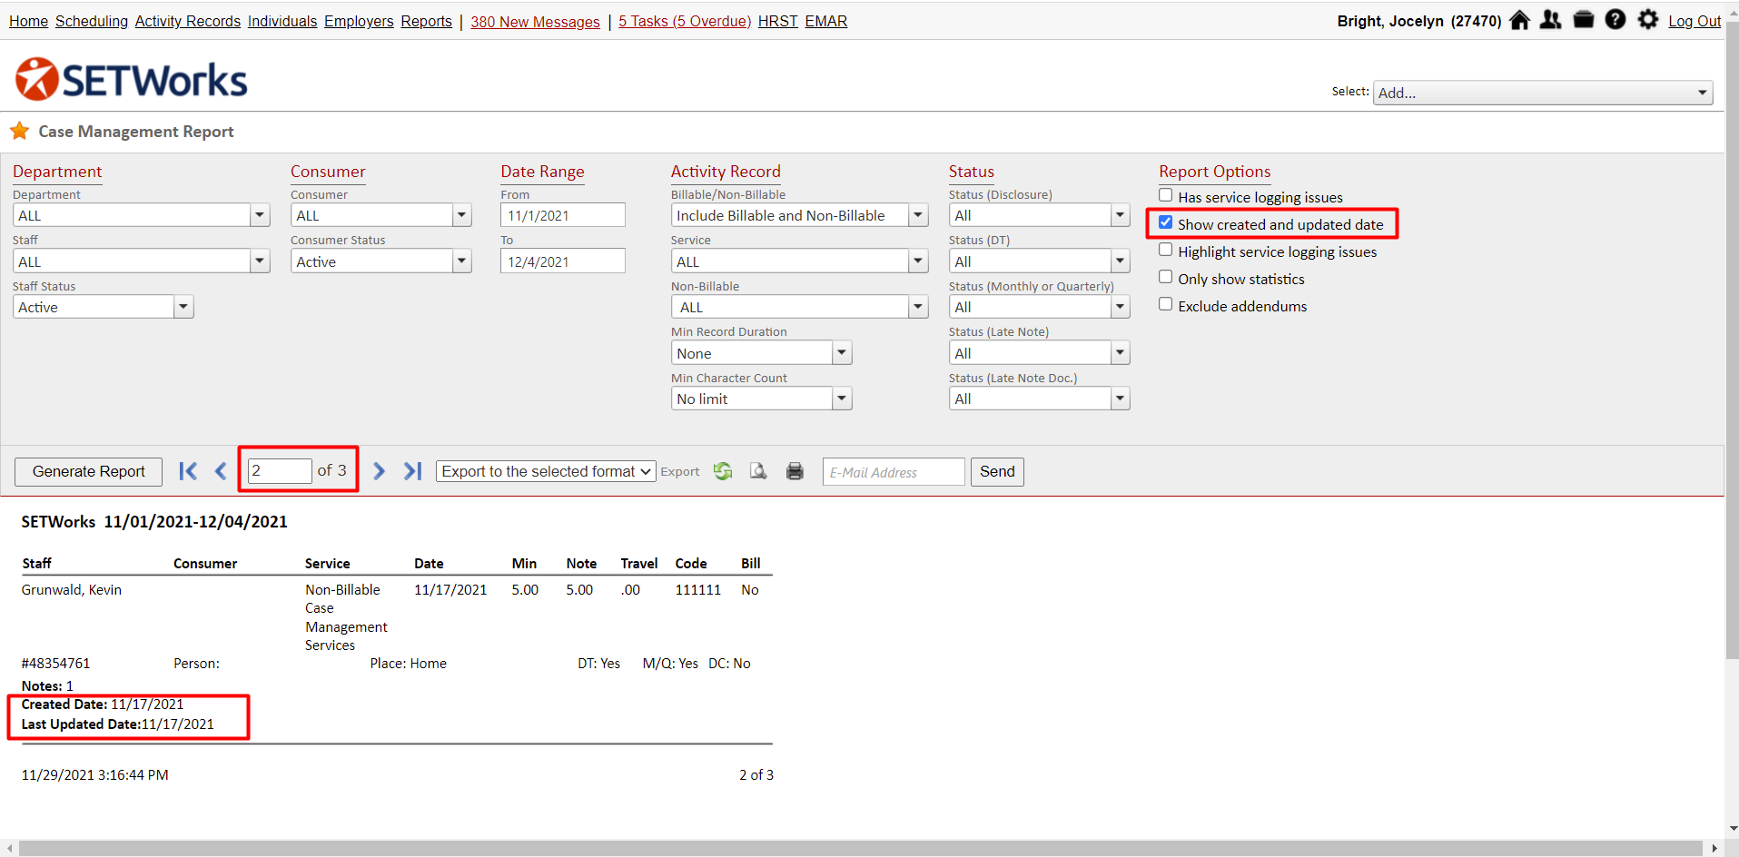The width and height of the screenshot is (1739, 857).
Task: Go to the previous report page
Action: [x=220, y=471]
